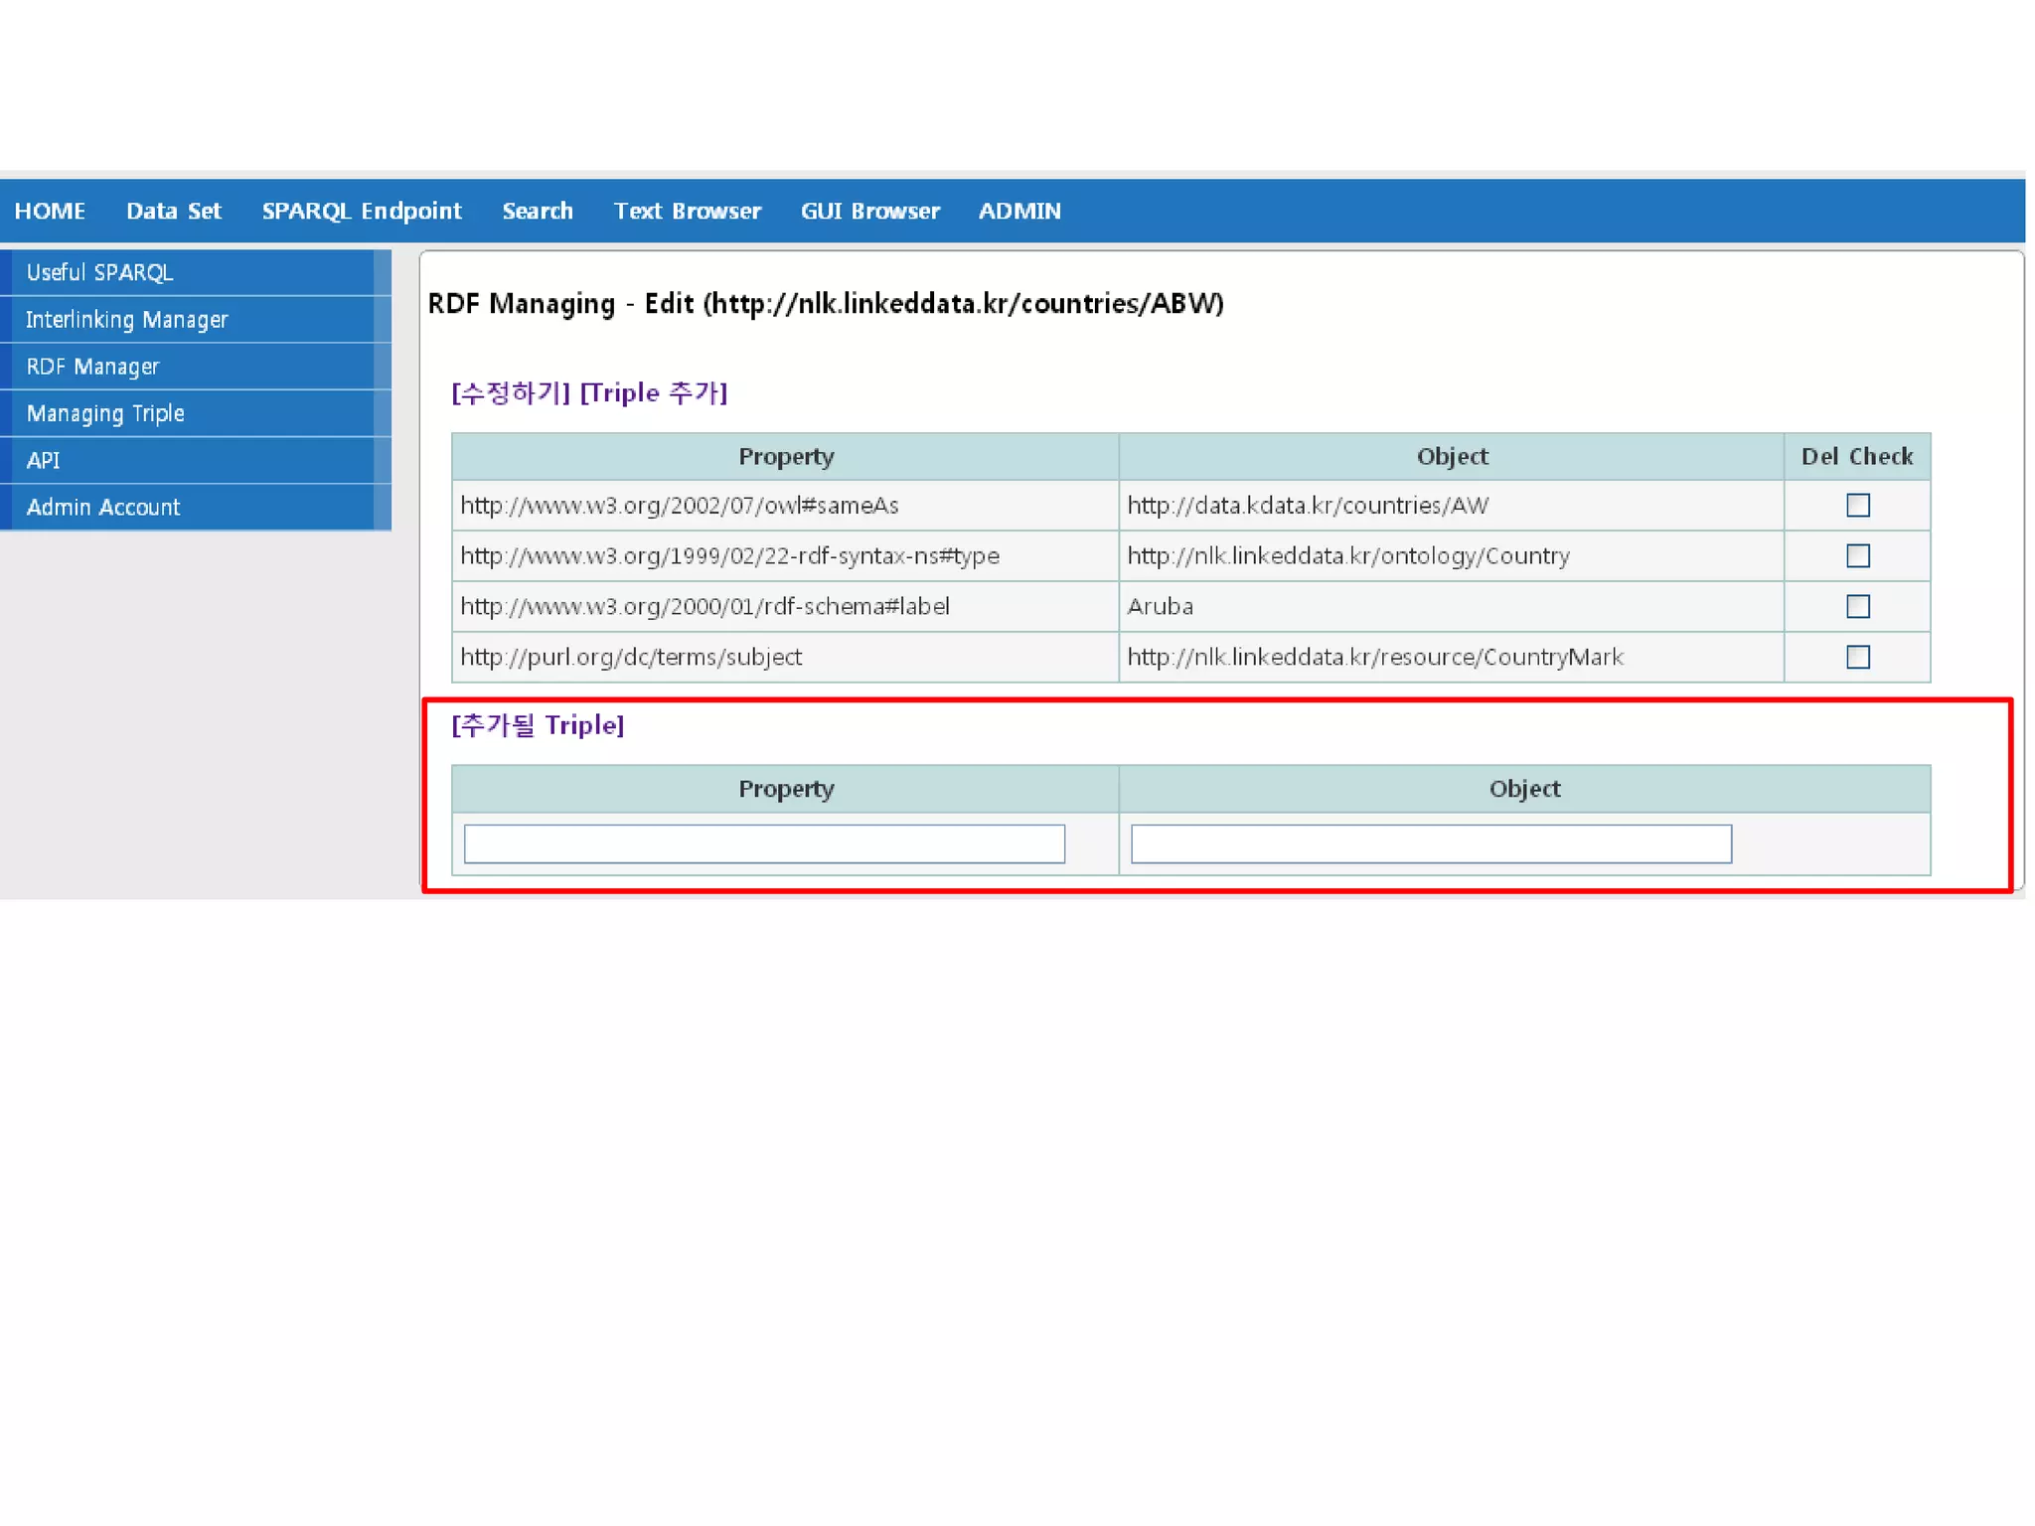Open Managing Triple sidebar entry

105,413
